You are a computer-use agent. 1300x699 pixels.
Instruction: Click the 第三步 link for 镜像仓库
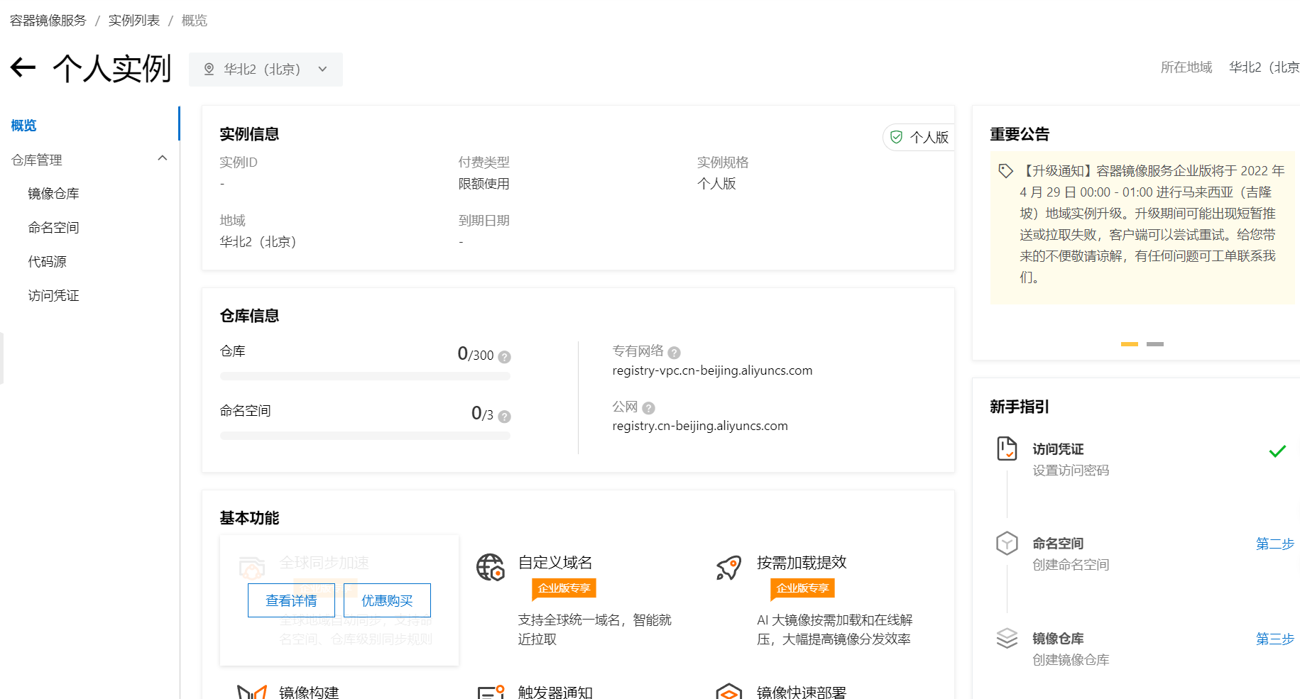coord(1275,639)
